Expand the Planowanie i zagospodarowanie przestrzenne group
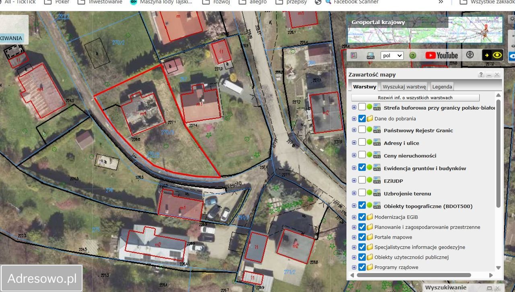 pos(354,227)
